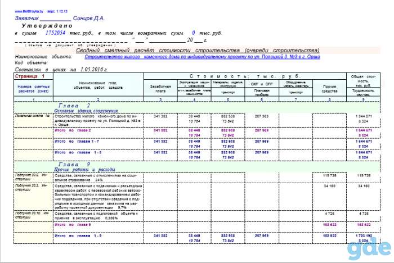Click wage value 341 332 in local estimate row
This screenshot has width=394, height=263.
(160, 116)
